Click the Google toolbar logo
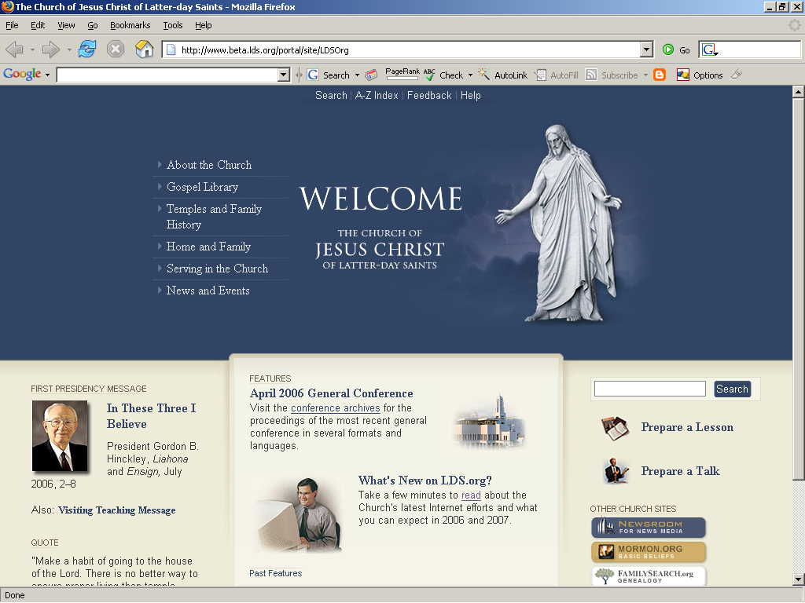Screen dimensions: 805x603 (22, 75)
